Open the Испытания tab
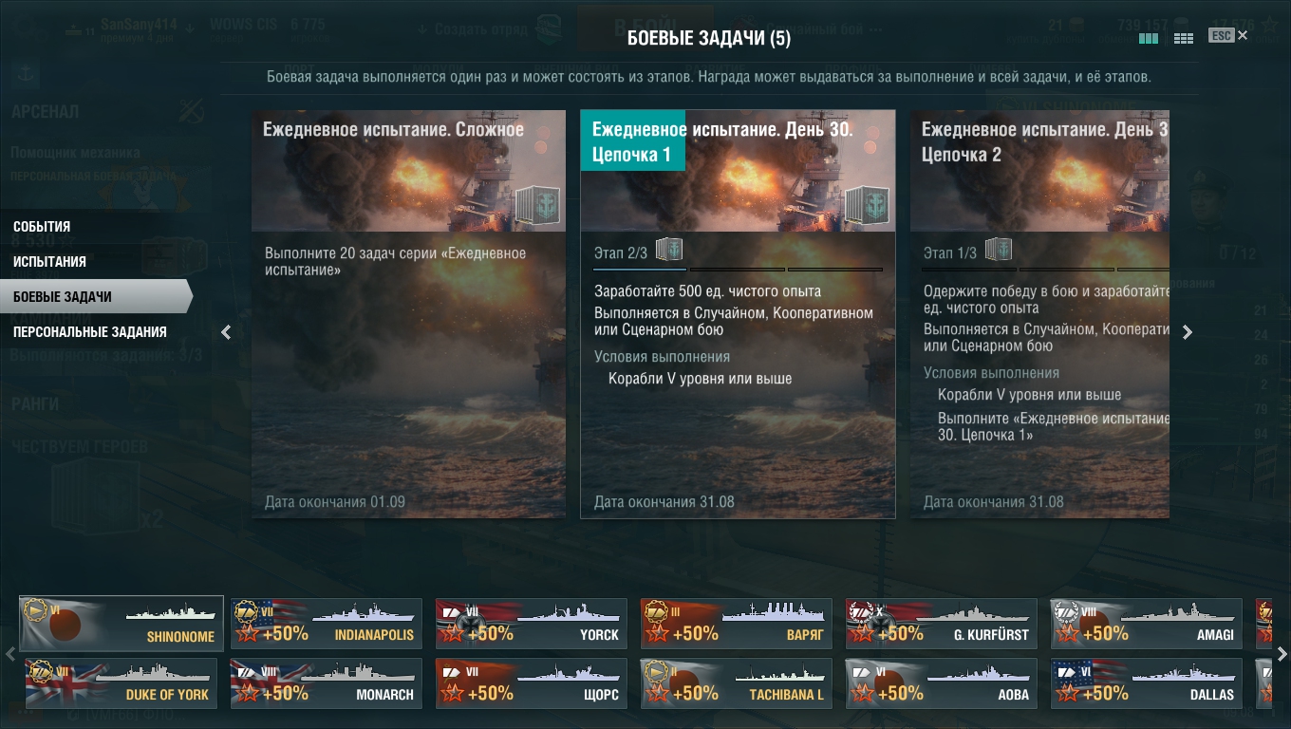This screenshot has height=729, width=1291. (x=49, y=262)
